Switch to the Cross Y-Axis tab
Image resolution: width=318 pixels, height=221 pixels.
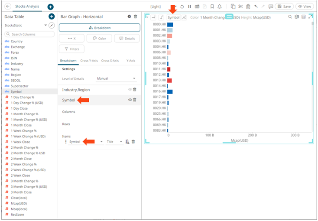coord(90,61)
